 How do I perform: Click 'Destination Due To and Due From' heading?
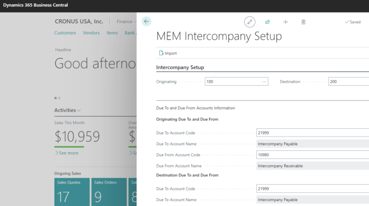pos(187,175)
